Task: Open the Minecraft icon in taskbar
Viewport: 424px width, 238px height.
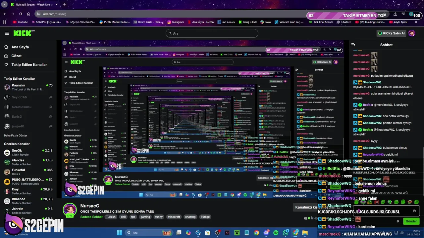Action: coord(237,233)
